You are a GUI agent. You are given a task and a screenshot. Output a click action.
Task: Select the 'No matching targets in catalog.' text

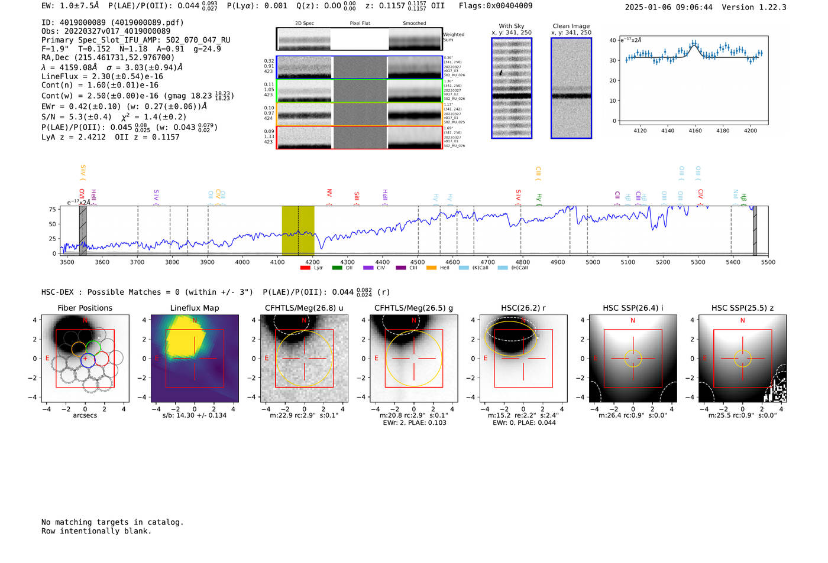(x=112, y=522)
